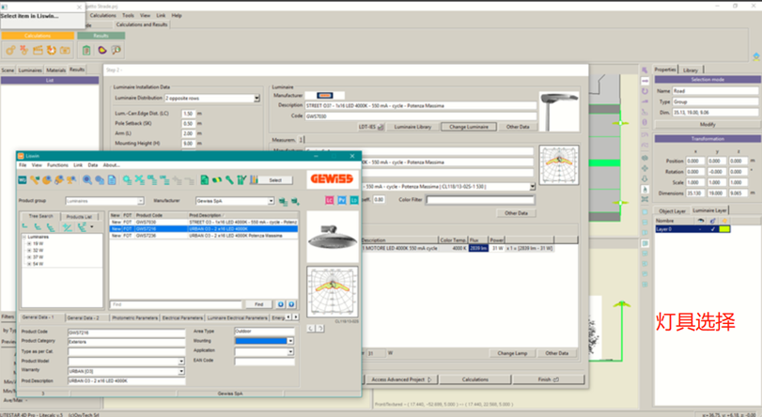Viewport: 762px width, 417px height.
Task: Toggle the Layer 0 checkmark in Luminaire Layer
Action: [713, 229]
